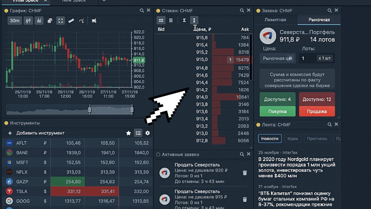Viewport: 371px width, 209px height.
Task: Click the last chart toolbar icon after divider
Action: pyautogui.click(x=94, y=21)
